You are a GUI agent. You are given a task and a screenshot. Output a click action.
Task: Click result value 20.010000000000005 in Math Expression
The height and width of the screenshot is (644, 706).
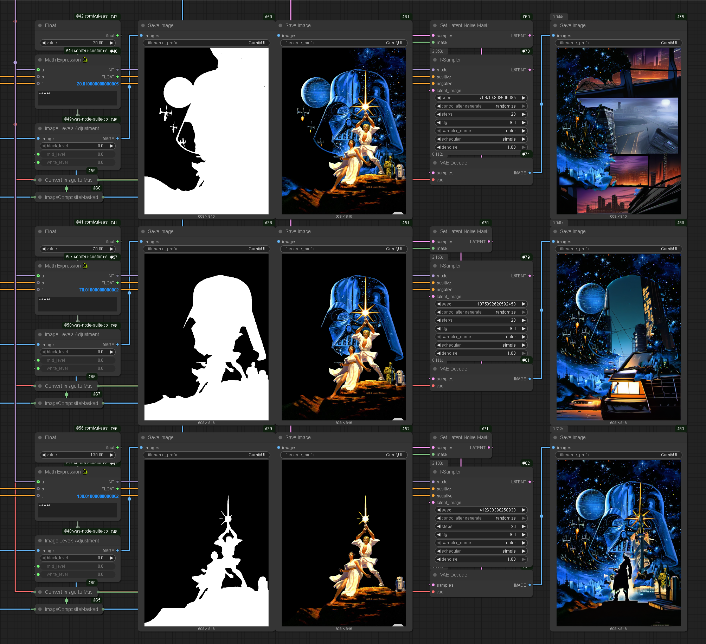point(98,84)
